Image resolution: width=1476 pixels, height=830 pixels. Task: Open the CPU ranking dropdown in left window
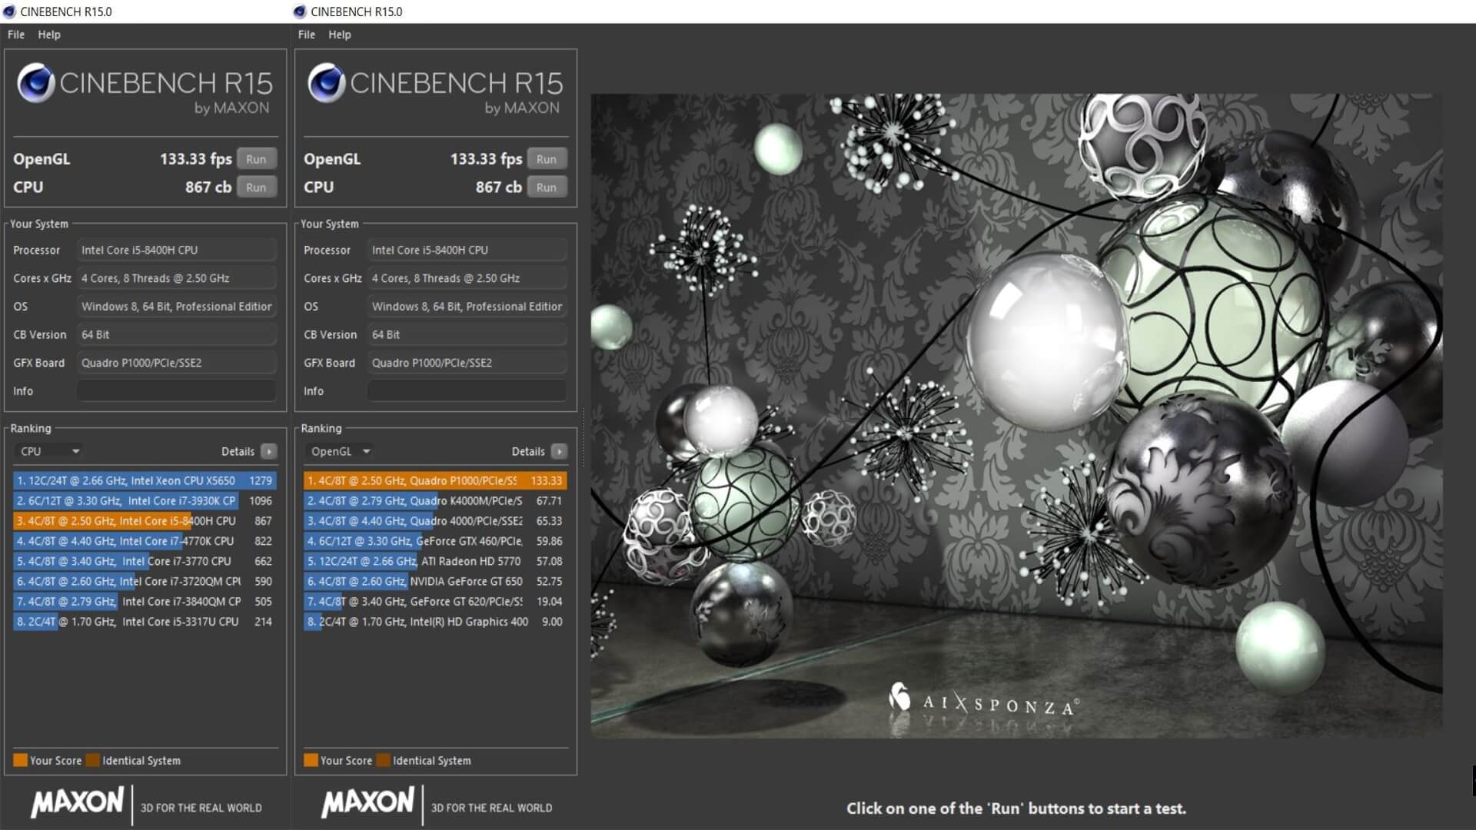[49, 451]
